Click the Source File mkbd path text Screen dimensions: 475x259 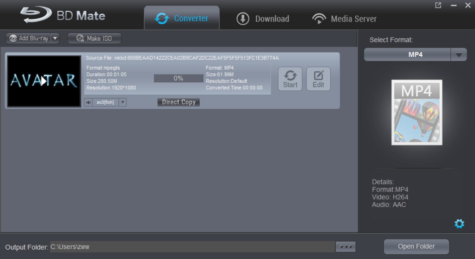pos(182,58)
